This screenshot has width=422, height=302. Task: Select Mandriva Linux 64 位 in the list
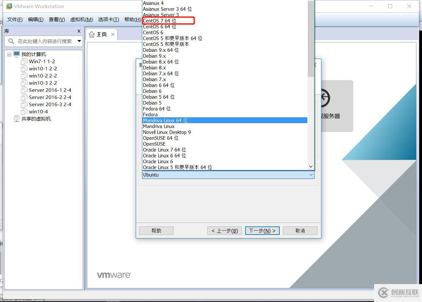165,120
